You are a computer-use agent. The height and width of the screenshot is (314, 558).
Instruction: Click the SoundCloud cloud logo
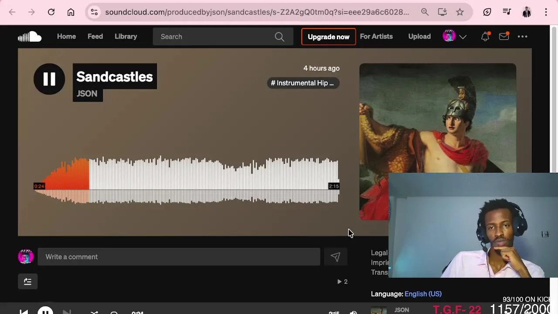pyautogui.click(x=30, y=37)
